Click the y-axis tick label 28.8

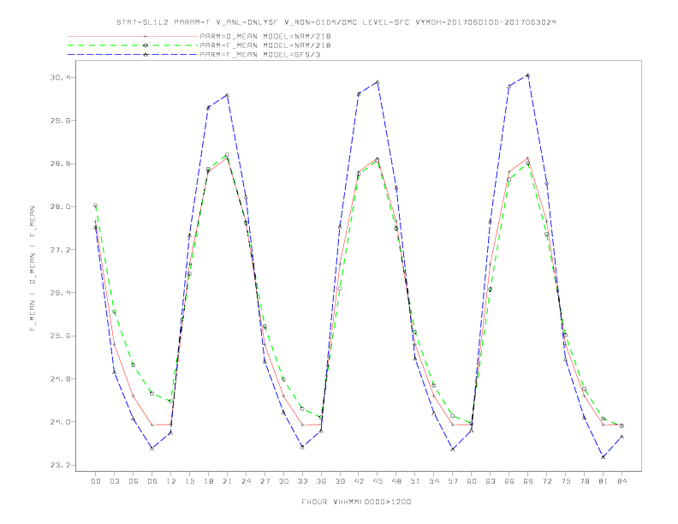pyautogui.click(x=59, y=164)
